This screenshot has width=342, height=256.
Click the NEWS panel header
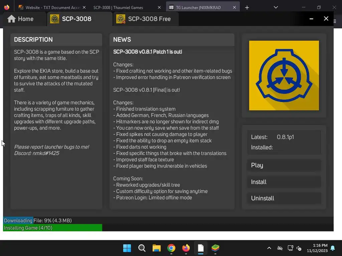click(172, 40)
